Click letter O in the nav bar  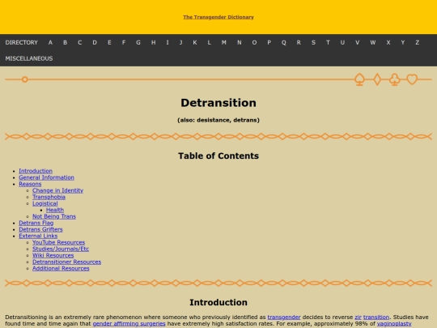tap(254, 42)
